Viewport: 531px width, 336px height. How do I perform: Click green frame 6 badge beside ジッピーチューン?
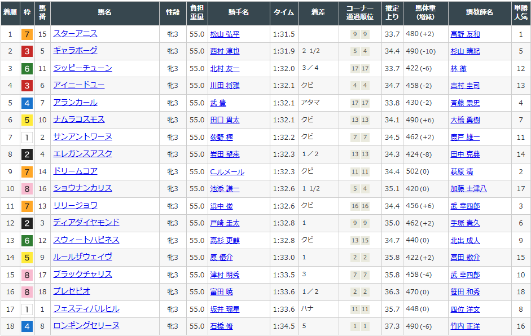coord(27,69)
